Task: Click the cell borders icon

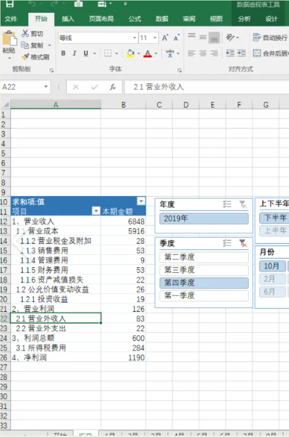Action: [x=108, y=53]
